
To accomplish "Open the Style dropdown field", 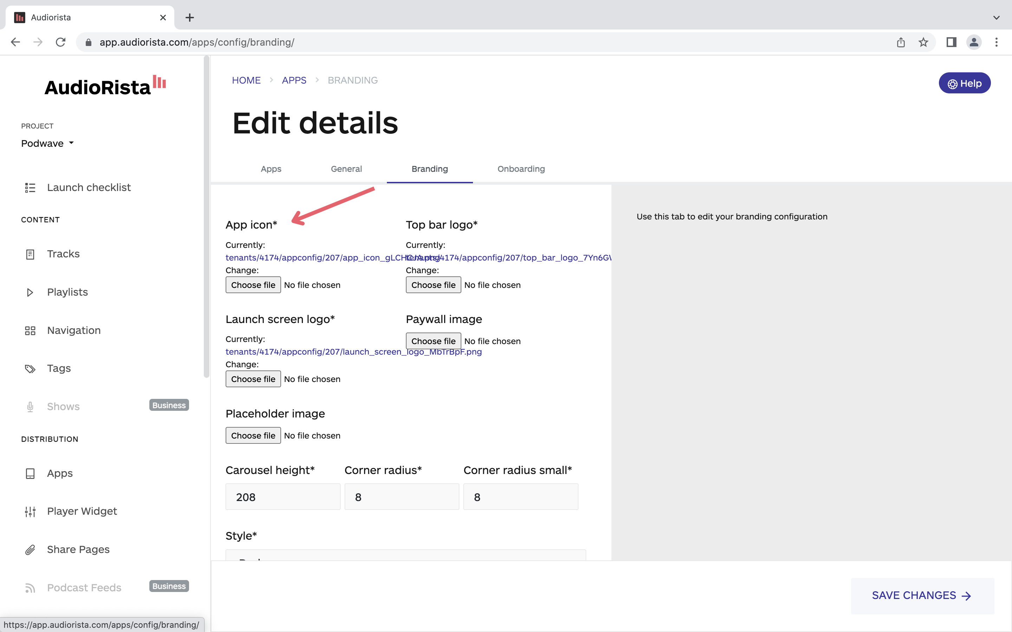I will coord(406,555).
